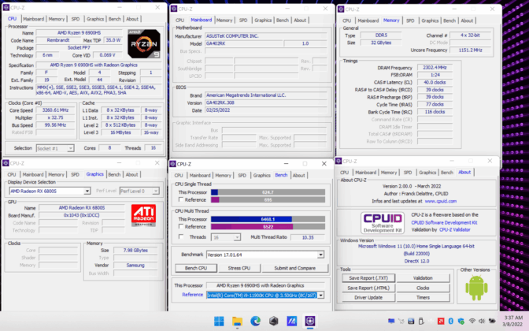Open File Explorer from the taskbar
Image resolution: width=529 pixels, height=331 pixels.
tap(237, 321)
